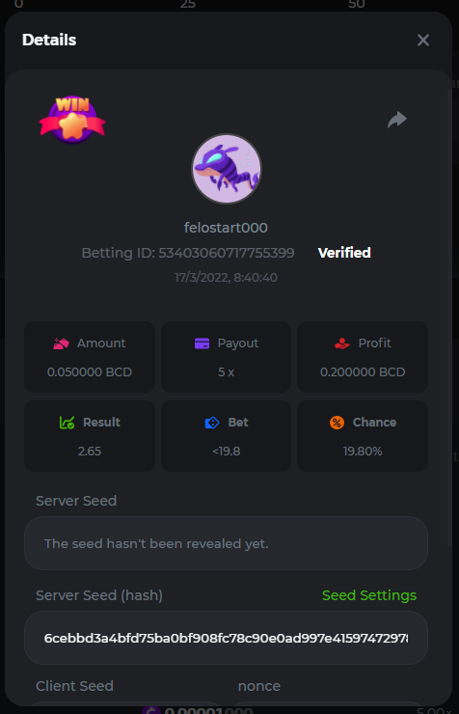
Task: Click the Amount money icon
Action: [61, 343]
